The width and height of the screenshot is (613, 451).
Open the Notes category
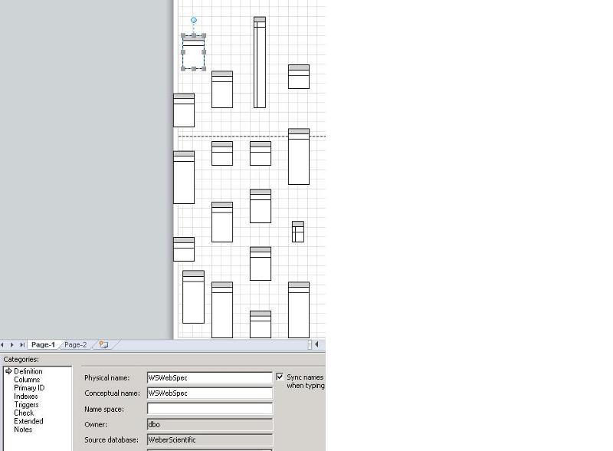(23, 430)
